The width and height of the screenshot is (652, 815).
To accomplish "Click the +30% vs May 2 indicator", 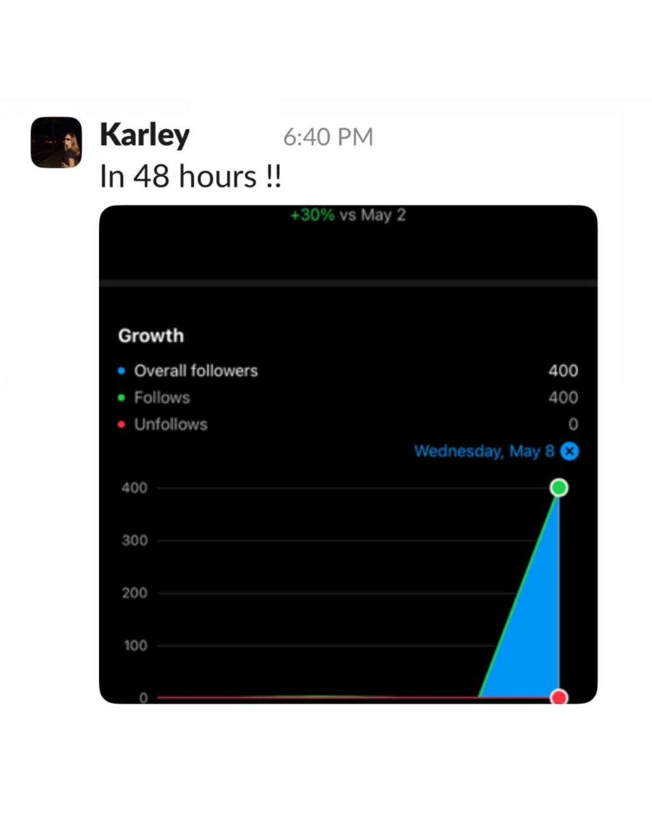I will (348, 215).
